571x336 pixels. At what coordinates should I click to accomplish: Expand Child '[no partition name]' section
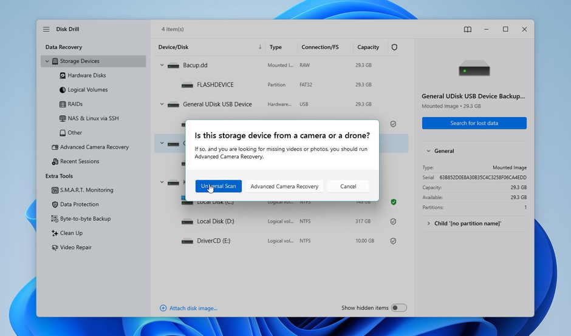[x=429, y=224]
